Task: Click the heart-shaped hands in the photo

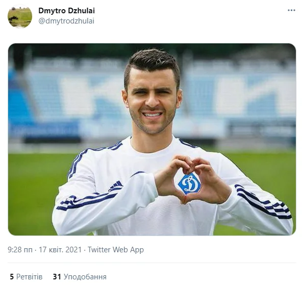Action: (x=191, y=179)
